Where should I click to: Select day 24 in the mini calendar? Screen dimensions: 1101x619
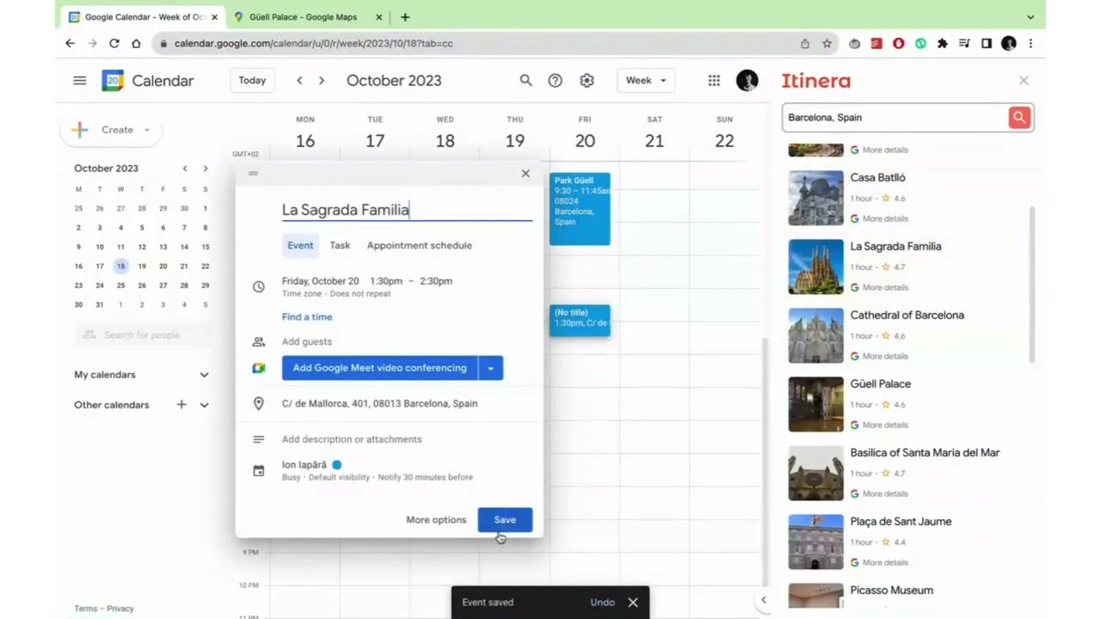(x=100, y=285)
